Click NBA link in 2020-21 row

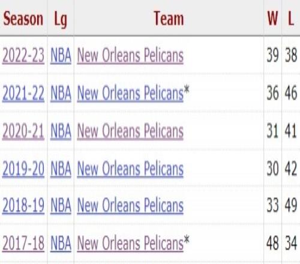tap(61, 131)
